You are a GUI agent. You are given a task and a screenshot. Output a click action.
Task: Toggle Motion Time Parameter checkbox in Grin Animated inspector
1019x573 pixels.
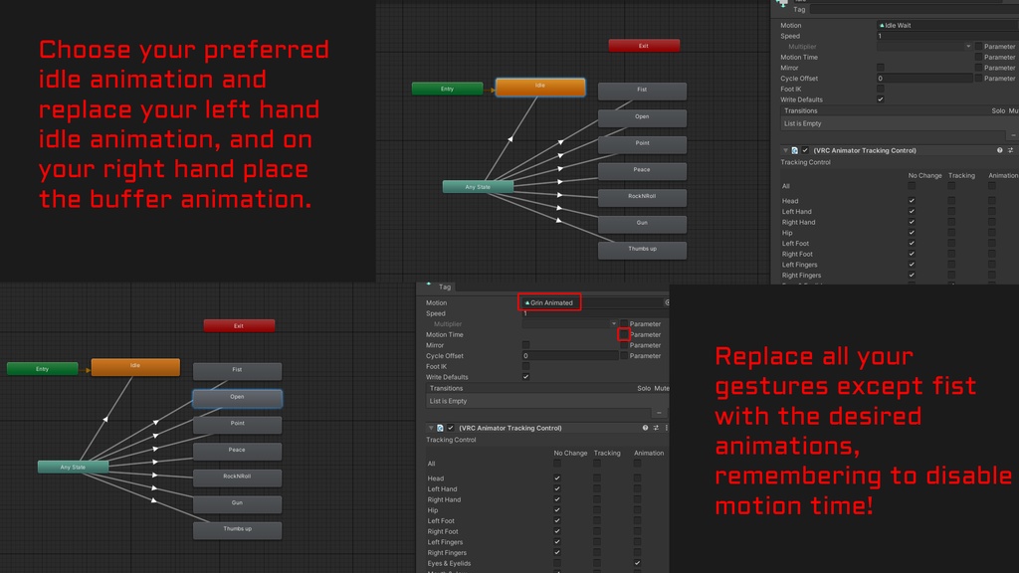click(x=624, y=334)
